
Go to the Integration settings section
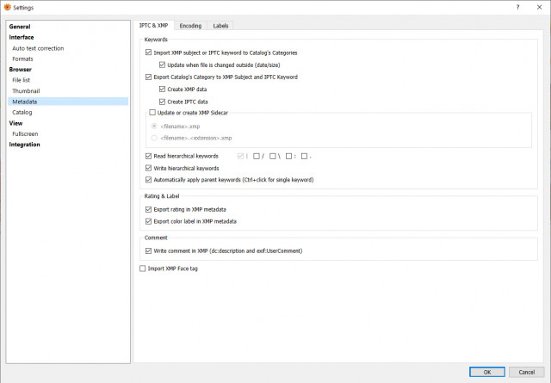coord(24,145)
